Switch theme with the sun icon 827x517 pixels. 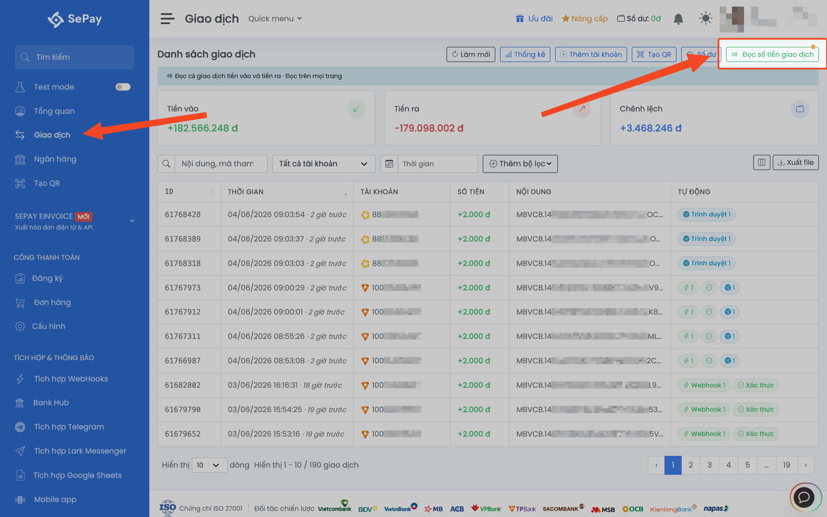705,18
